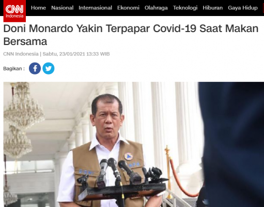
Task: Go to Gaya Hidup section
Action: pyautogui.click(x=243, y=8)
